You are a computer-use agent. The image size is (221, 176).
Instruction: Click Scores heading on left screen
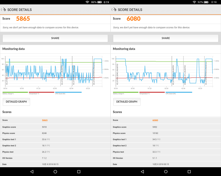pos(7,112)
